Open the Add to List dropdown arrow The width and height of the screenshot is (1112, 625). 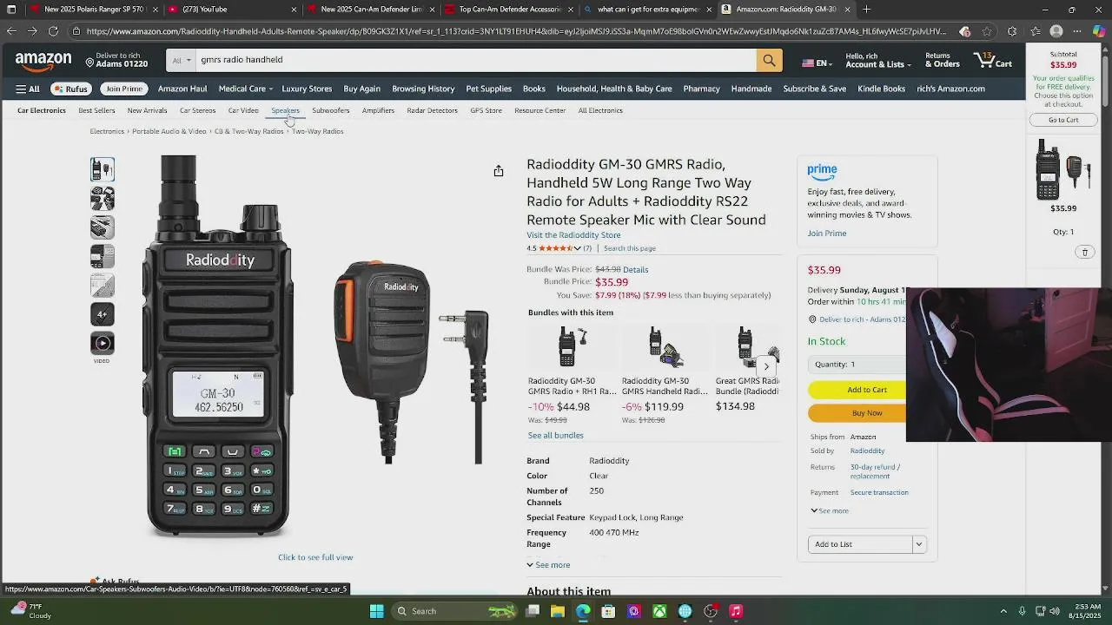[919, 544]
